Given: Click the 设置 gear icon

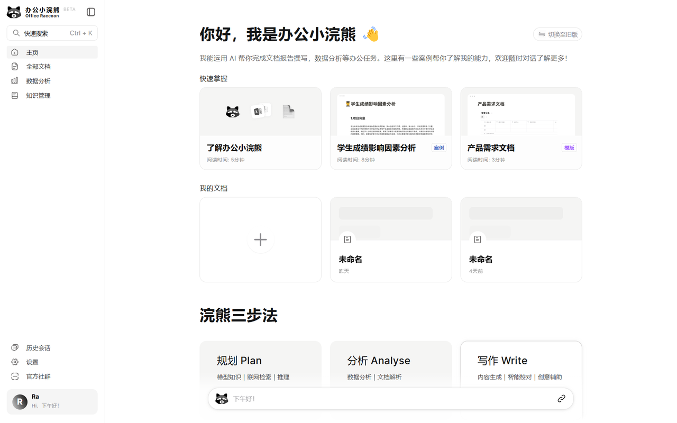Looking at the screenshot, I should (x=15, y=362).
